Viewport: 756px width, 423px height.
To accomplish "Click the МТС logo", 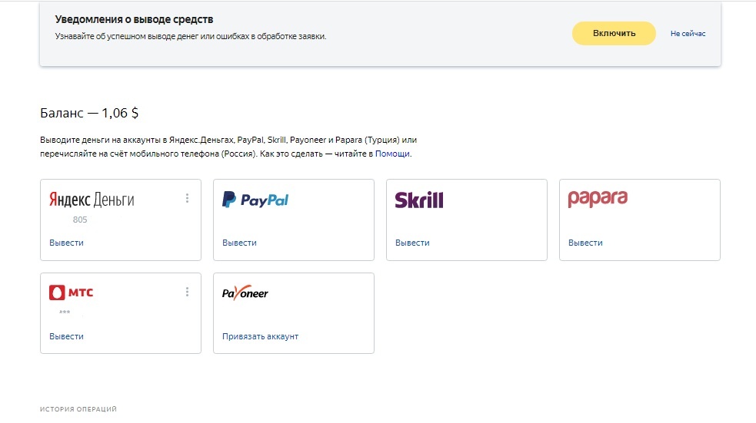I will 72,292.
